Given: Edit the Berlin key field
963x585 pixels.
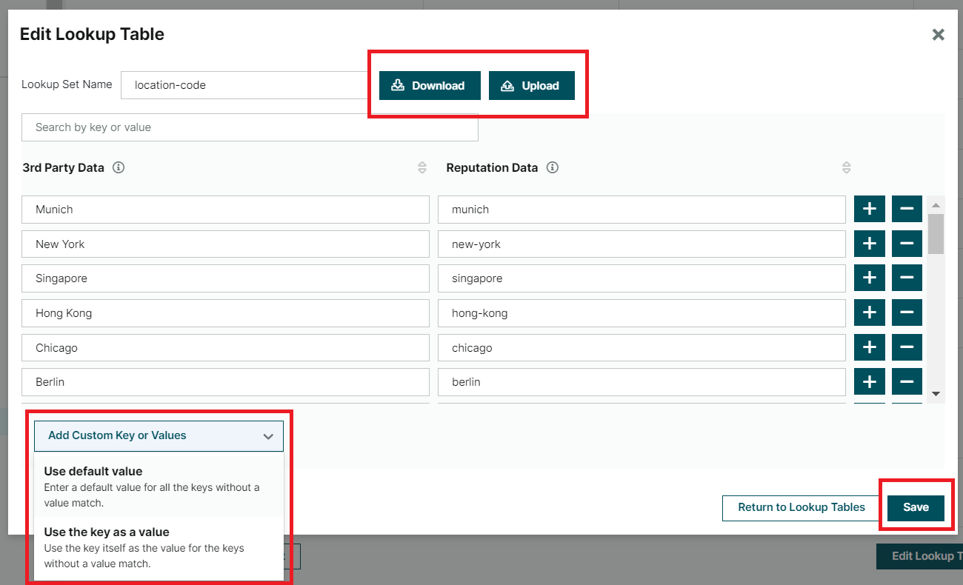Looking at the screenshot, I should tap(225, 382).
